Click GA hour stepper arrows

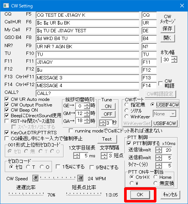87,121
